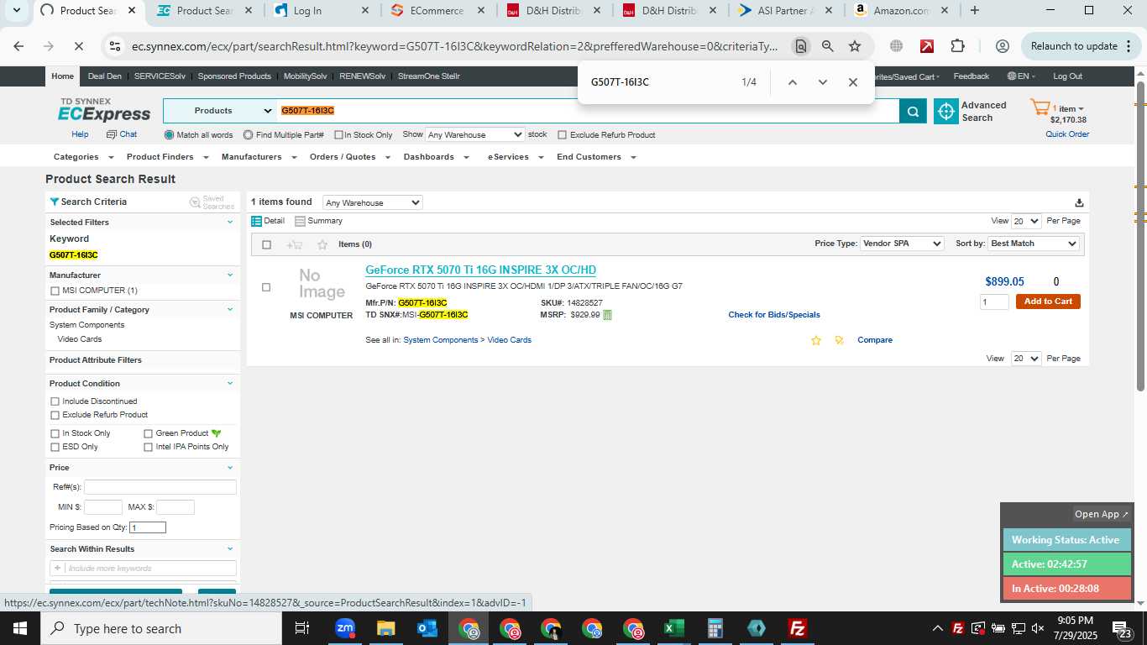Check Intel IPA Points Only filter
This screenshot has width=1147, height=645.
click(x=149, y=447)
